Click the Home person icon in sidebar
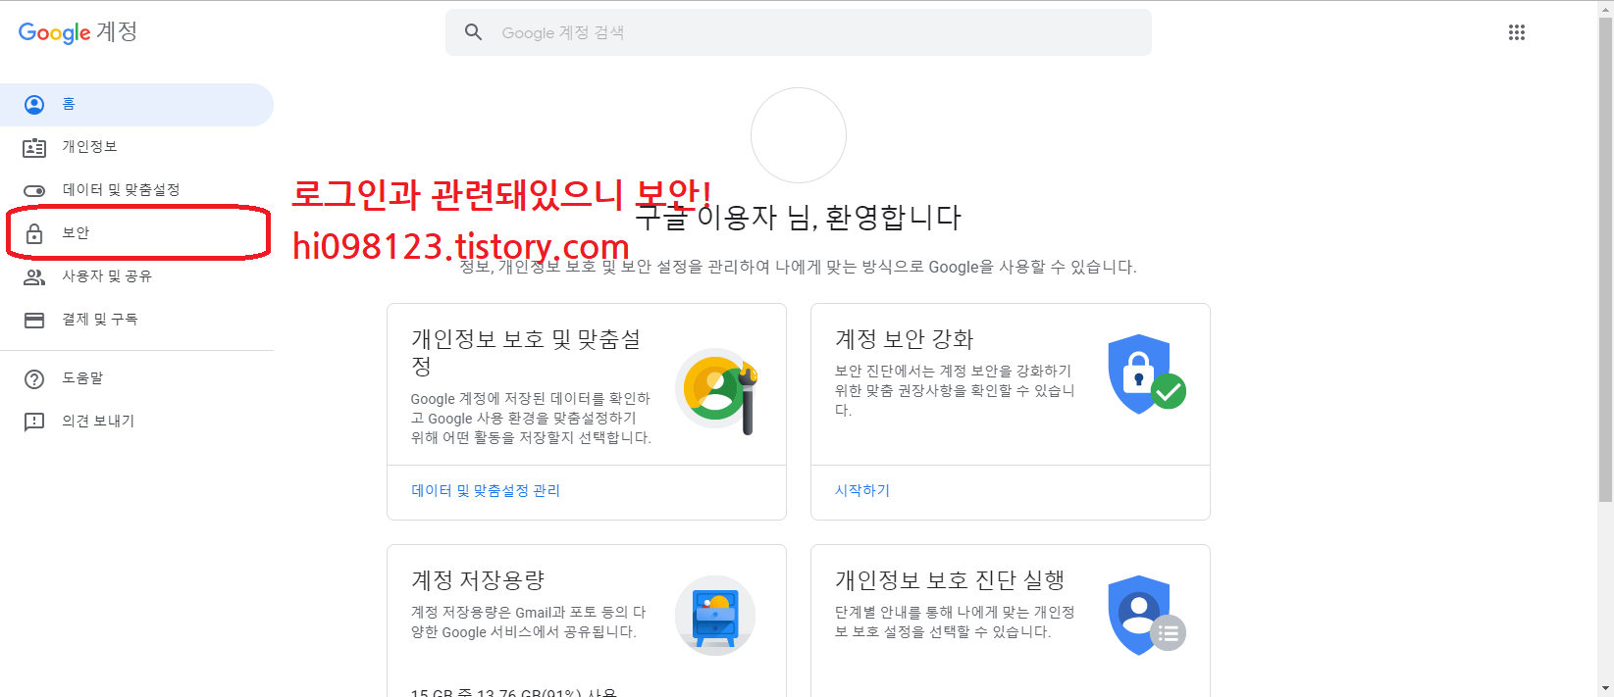Screen dimensions: 1614x697 point(34,105)
